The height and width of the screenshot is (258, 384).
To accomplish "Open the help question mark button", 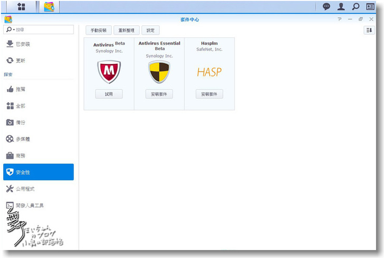I will click(x=340, y=19).
